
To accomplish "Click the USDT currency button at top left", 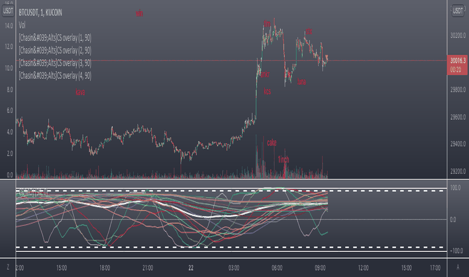I will click(x=8, y=11).
